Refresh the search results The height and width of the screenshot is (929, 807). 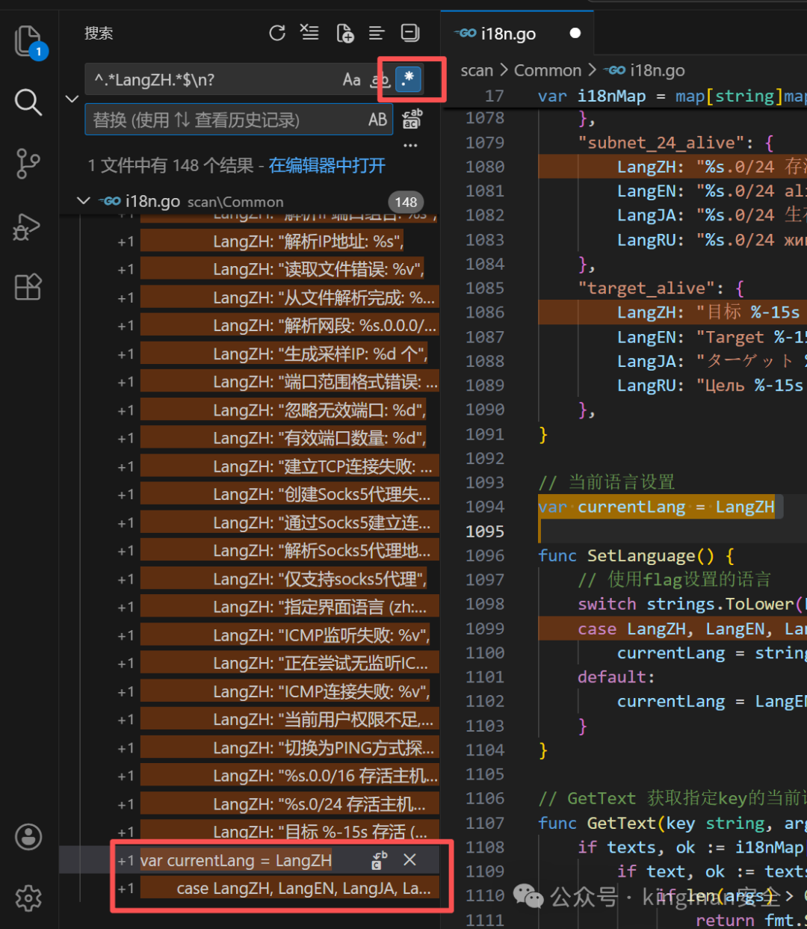[x=277, y=33]
